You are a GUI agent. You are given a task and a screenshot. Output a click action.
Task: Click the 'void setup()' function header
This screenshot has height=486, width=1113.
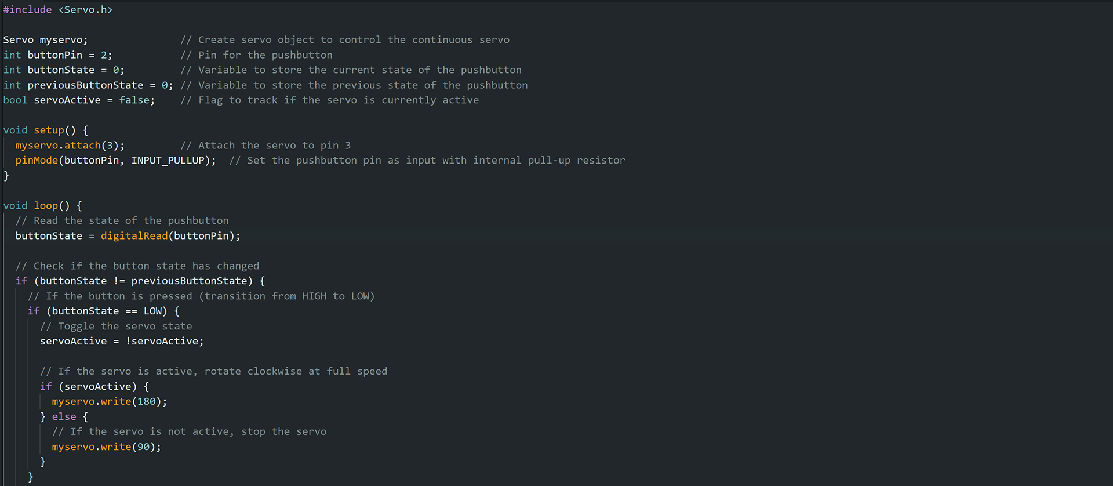46,130
